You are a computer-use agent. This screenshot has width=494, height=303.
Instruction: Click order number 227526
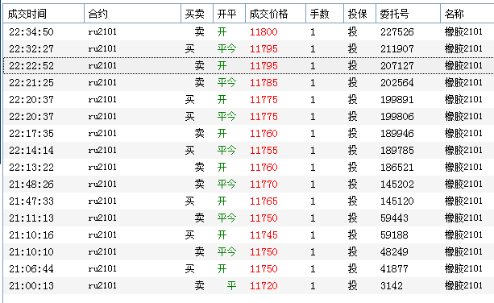[397, 31]
